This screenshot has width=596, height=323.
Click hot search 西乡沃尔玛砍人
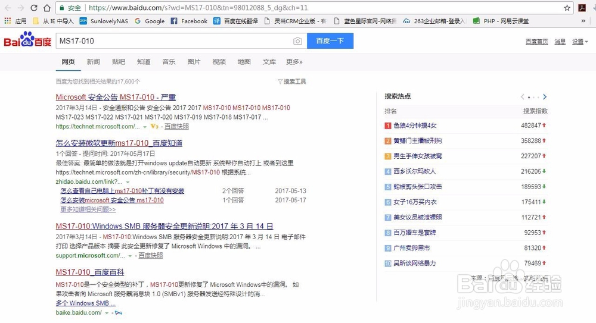[x=415, y=171]
